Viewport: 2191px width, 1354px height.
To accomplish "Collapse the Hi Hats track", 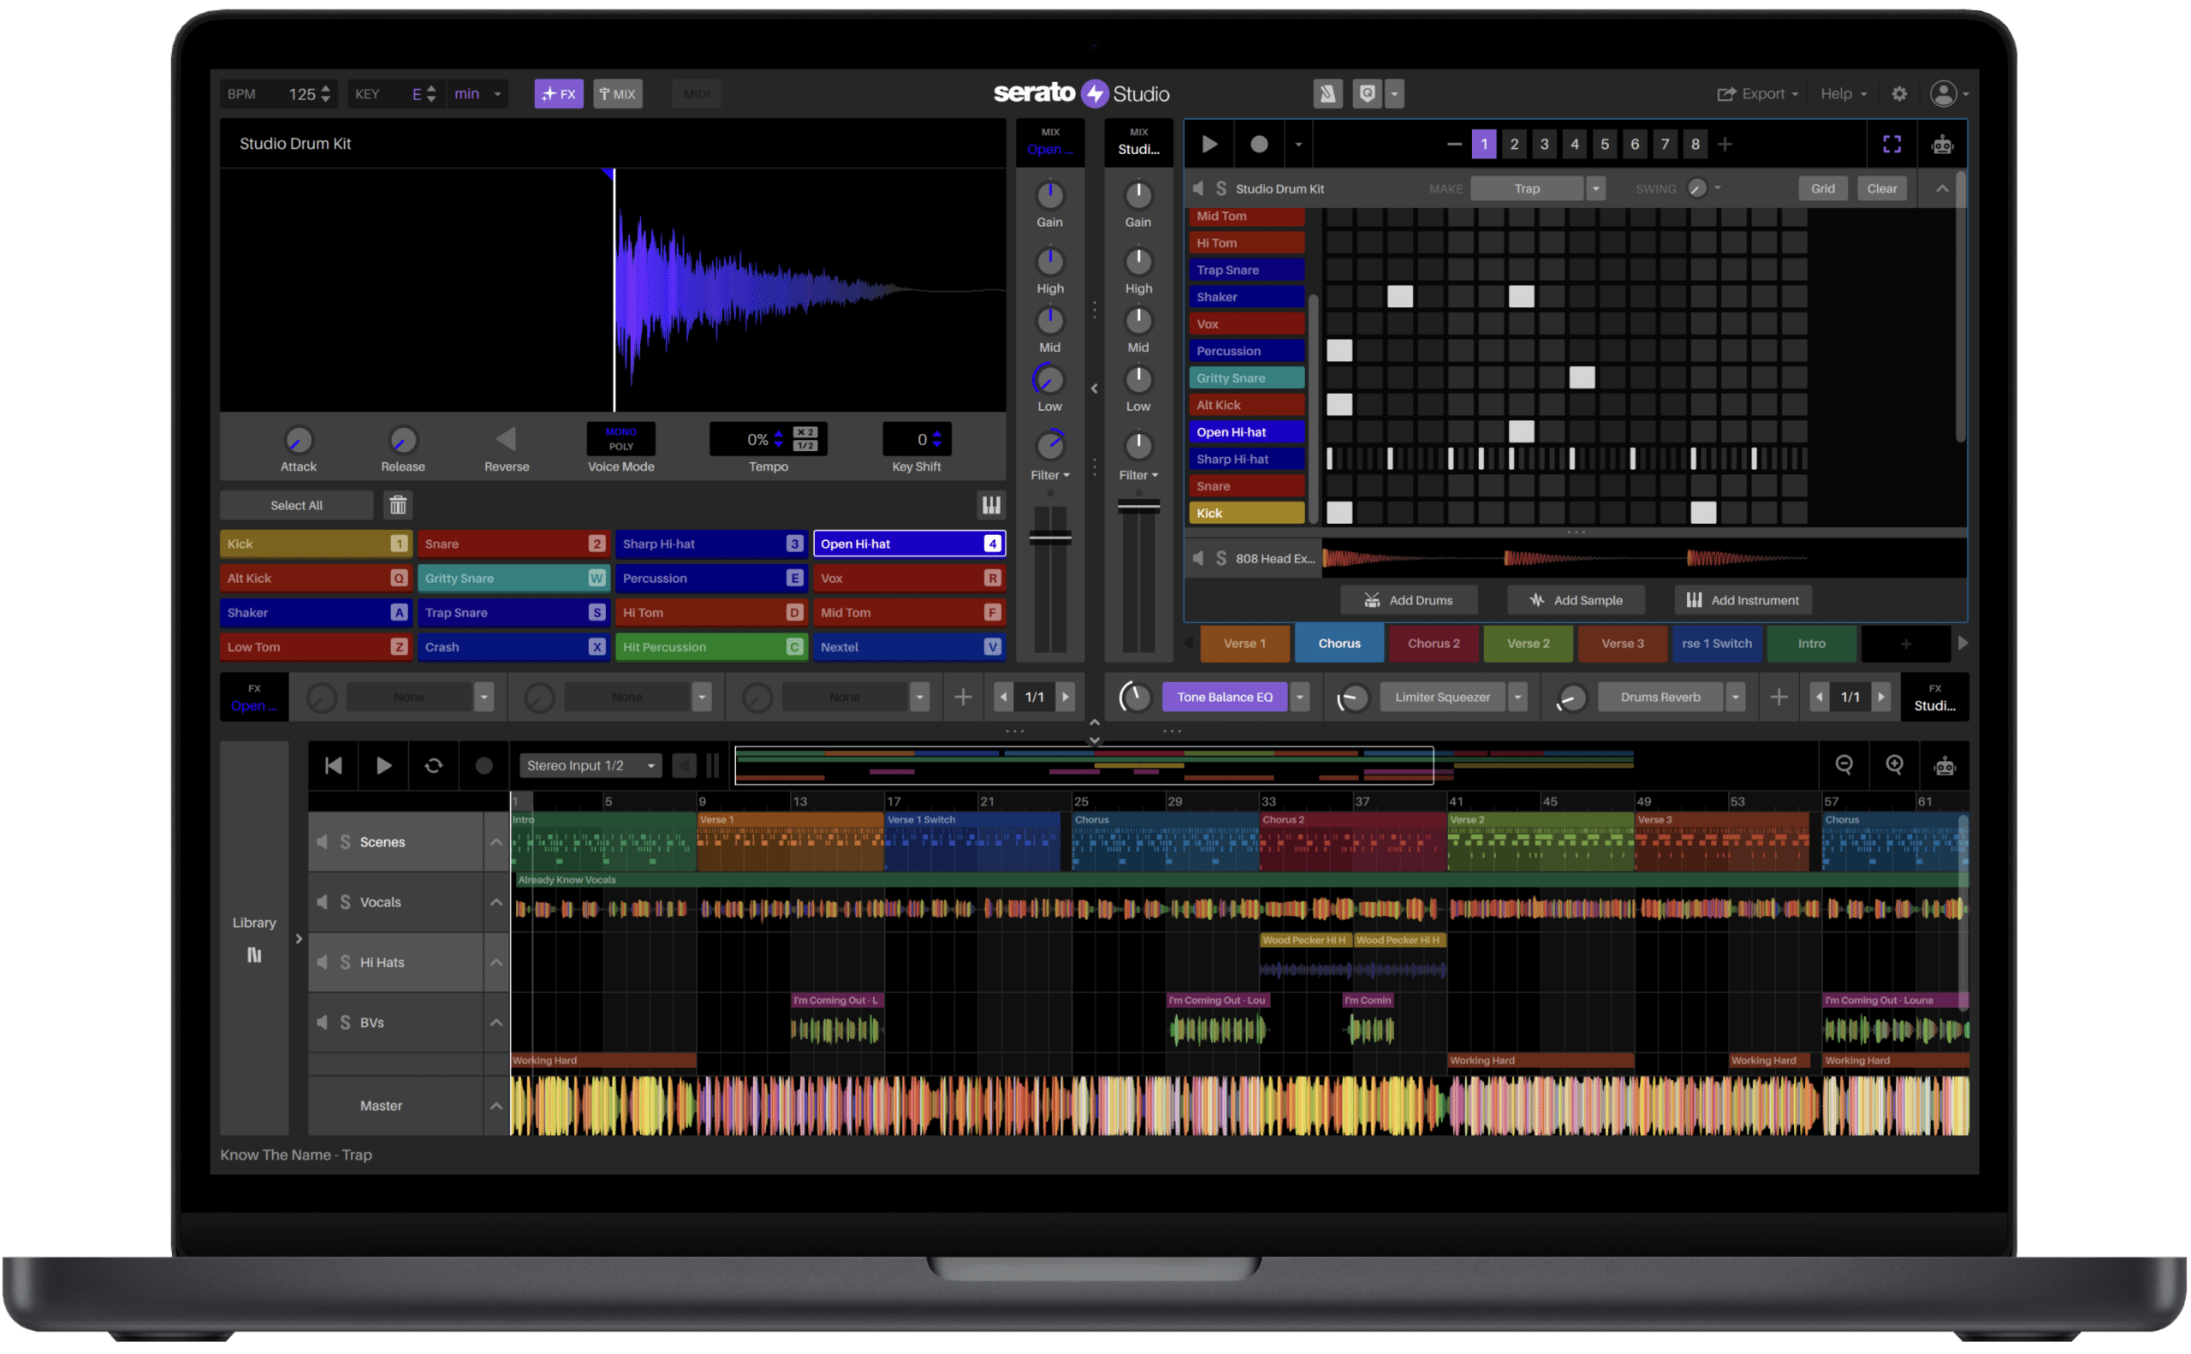I will pyautogui.click(x=497, y=962).
